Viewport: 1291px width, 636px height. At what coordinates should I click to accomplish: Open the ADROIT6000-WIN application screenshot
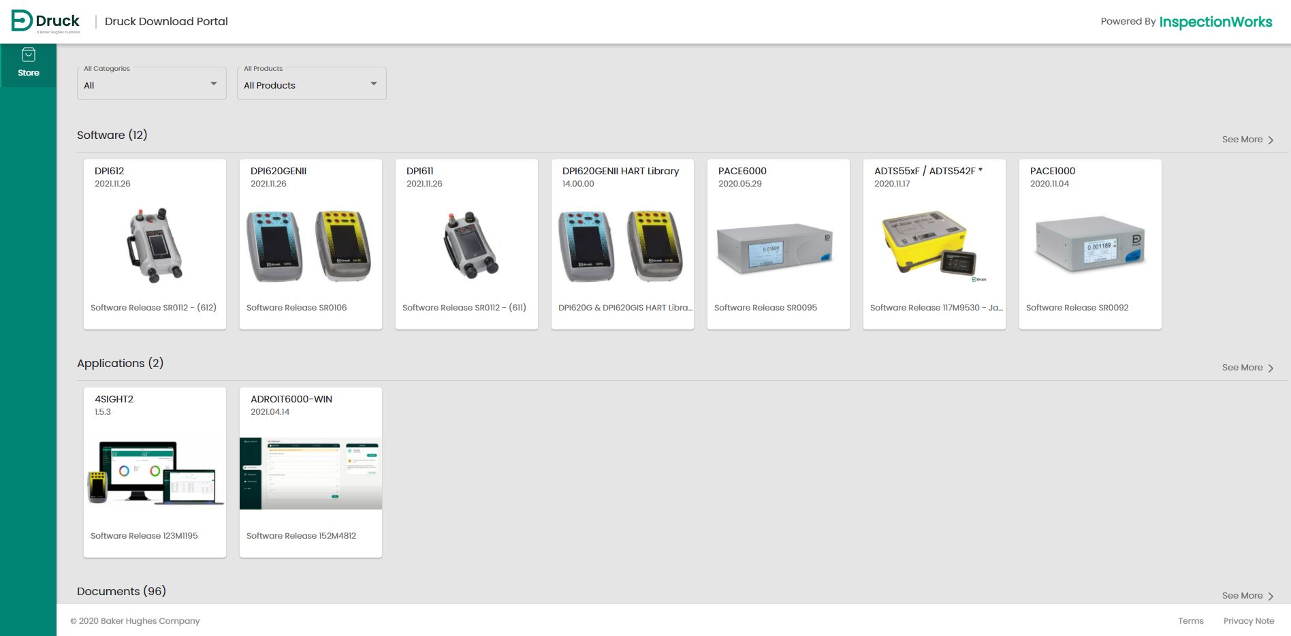(310, 473)
